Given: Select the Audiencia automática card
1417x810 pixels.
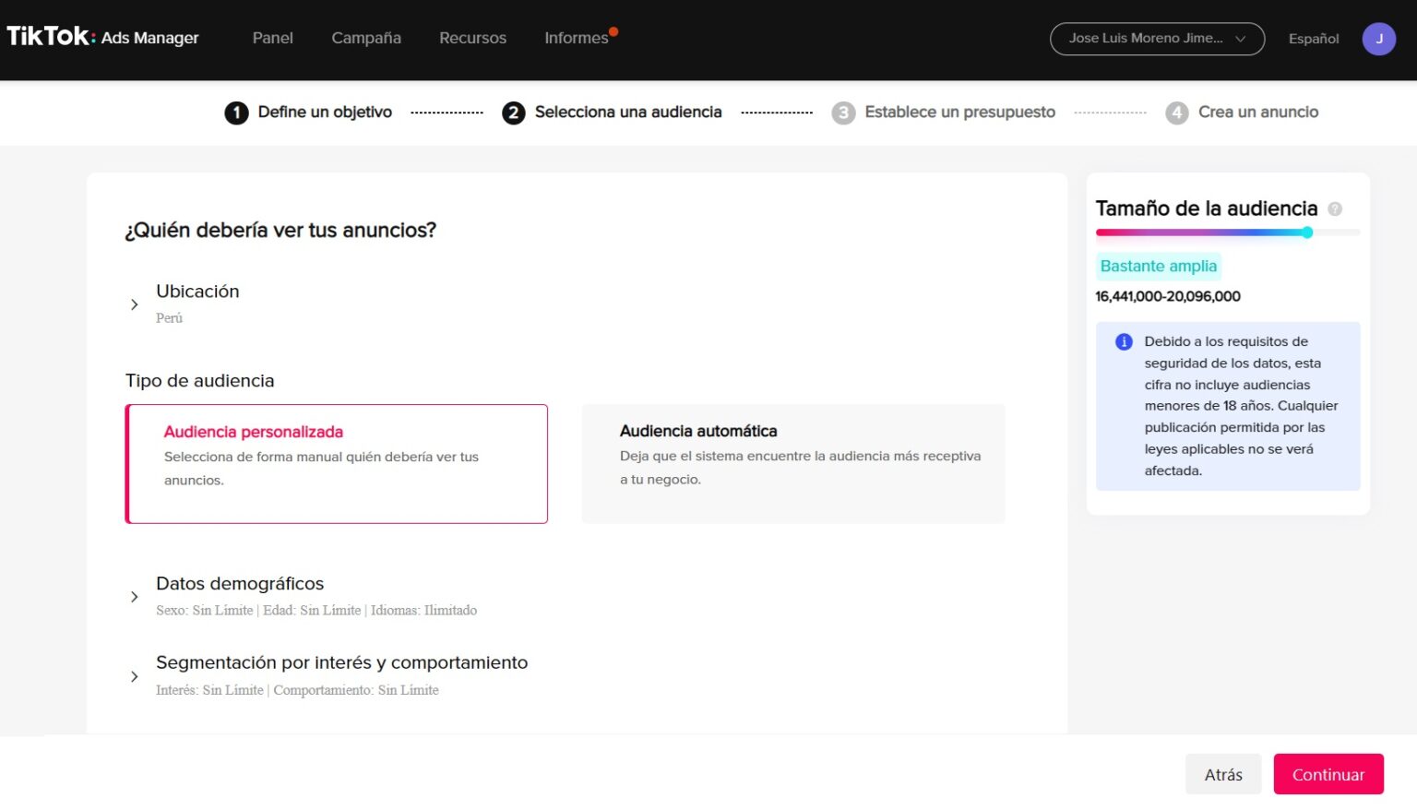Looking at the screenshot, I should (792, 463).
